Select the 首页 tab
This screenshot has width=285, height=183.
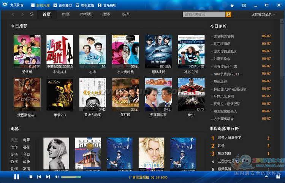pos(47,14)
